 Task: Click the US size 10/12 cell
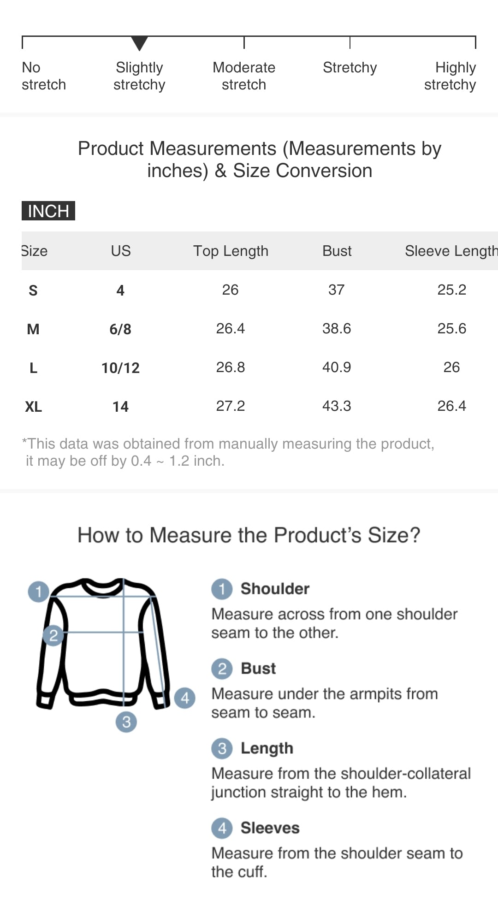(120, 368)
